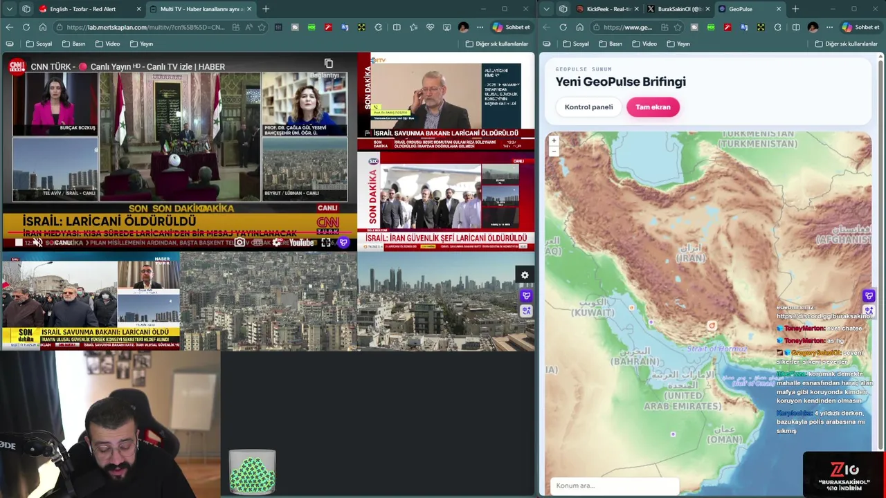The height and width of the screenshot is (498, 886).
Task: Expand tab actions menu in left browser
Action: point(10,9)
